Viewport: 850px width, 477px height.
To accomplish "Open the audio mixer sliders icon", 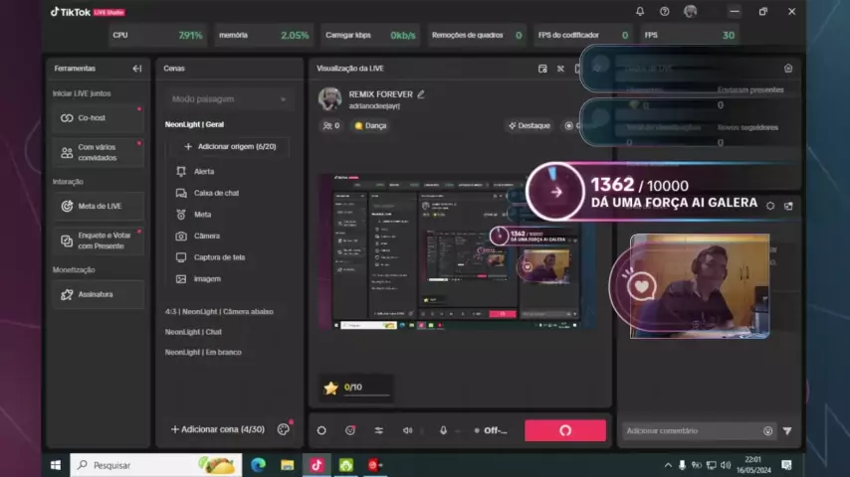I will [x=378, y=430].
